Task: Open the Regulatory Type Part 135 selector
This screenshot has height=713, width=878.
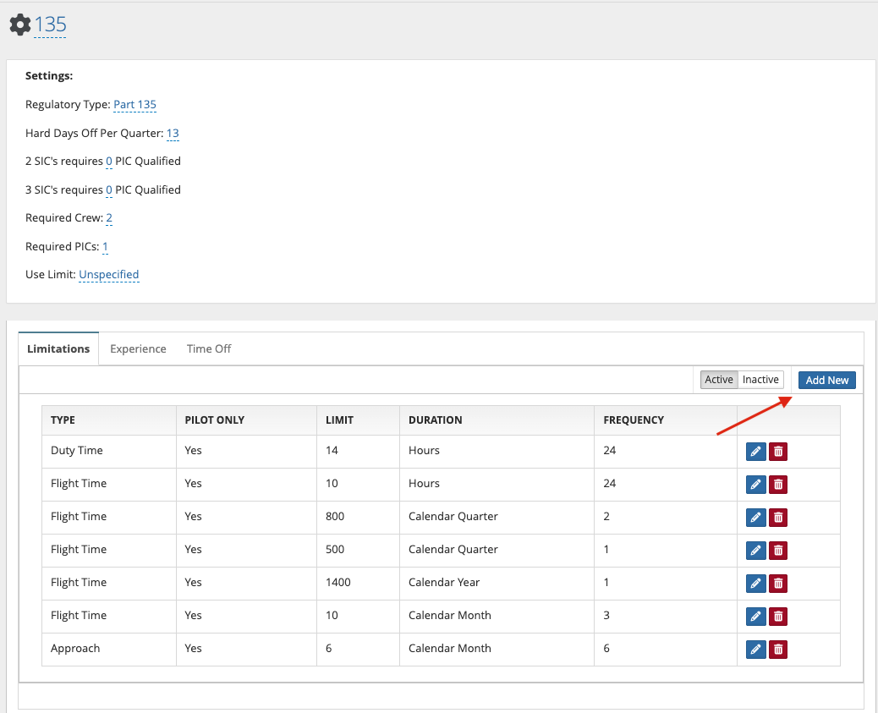Action: pyautogui.click(x=134, y=105)
